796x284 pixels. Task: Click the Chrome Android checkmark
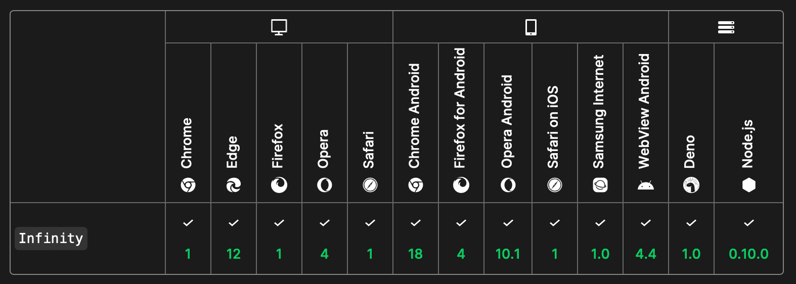(x=416, y=223)
